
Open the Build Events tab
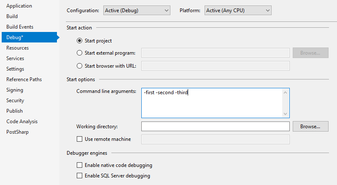[x=20, y=27]
